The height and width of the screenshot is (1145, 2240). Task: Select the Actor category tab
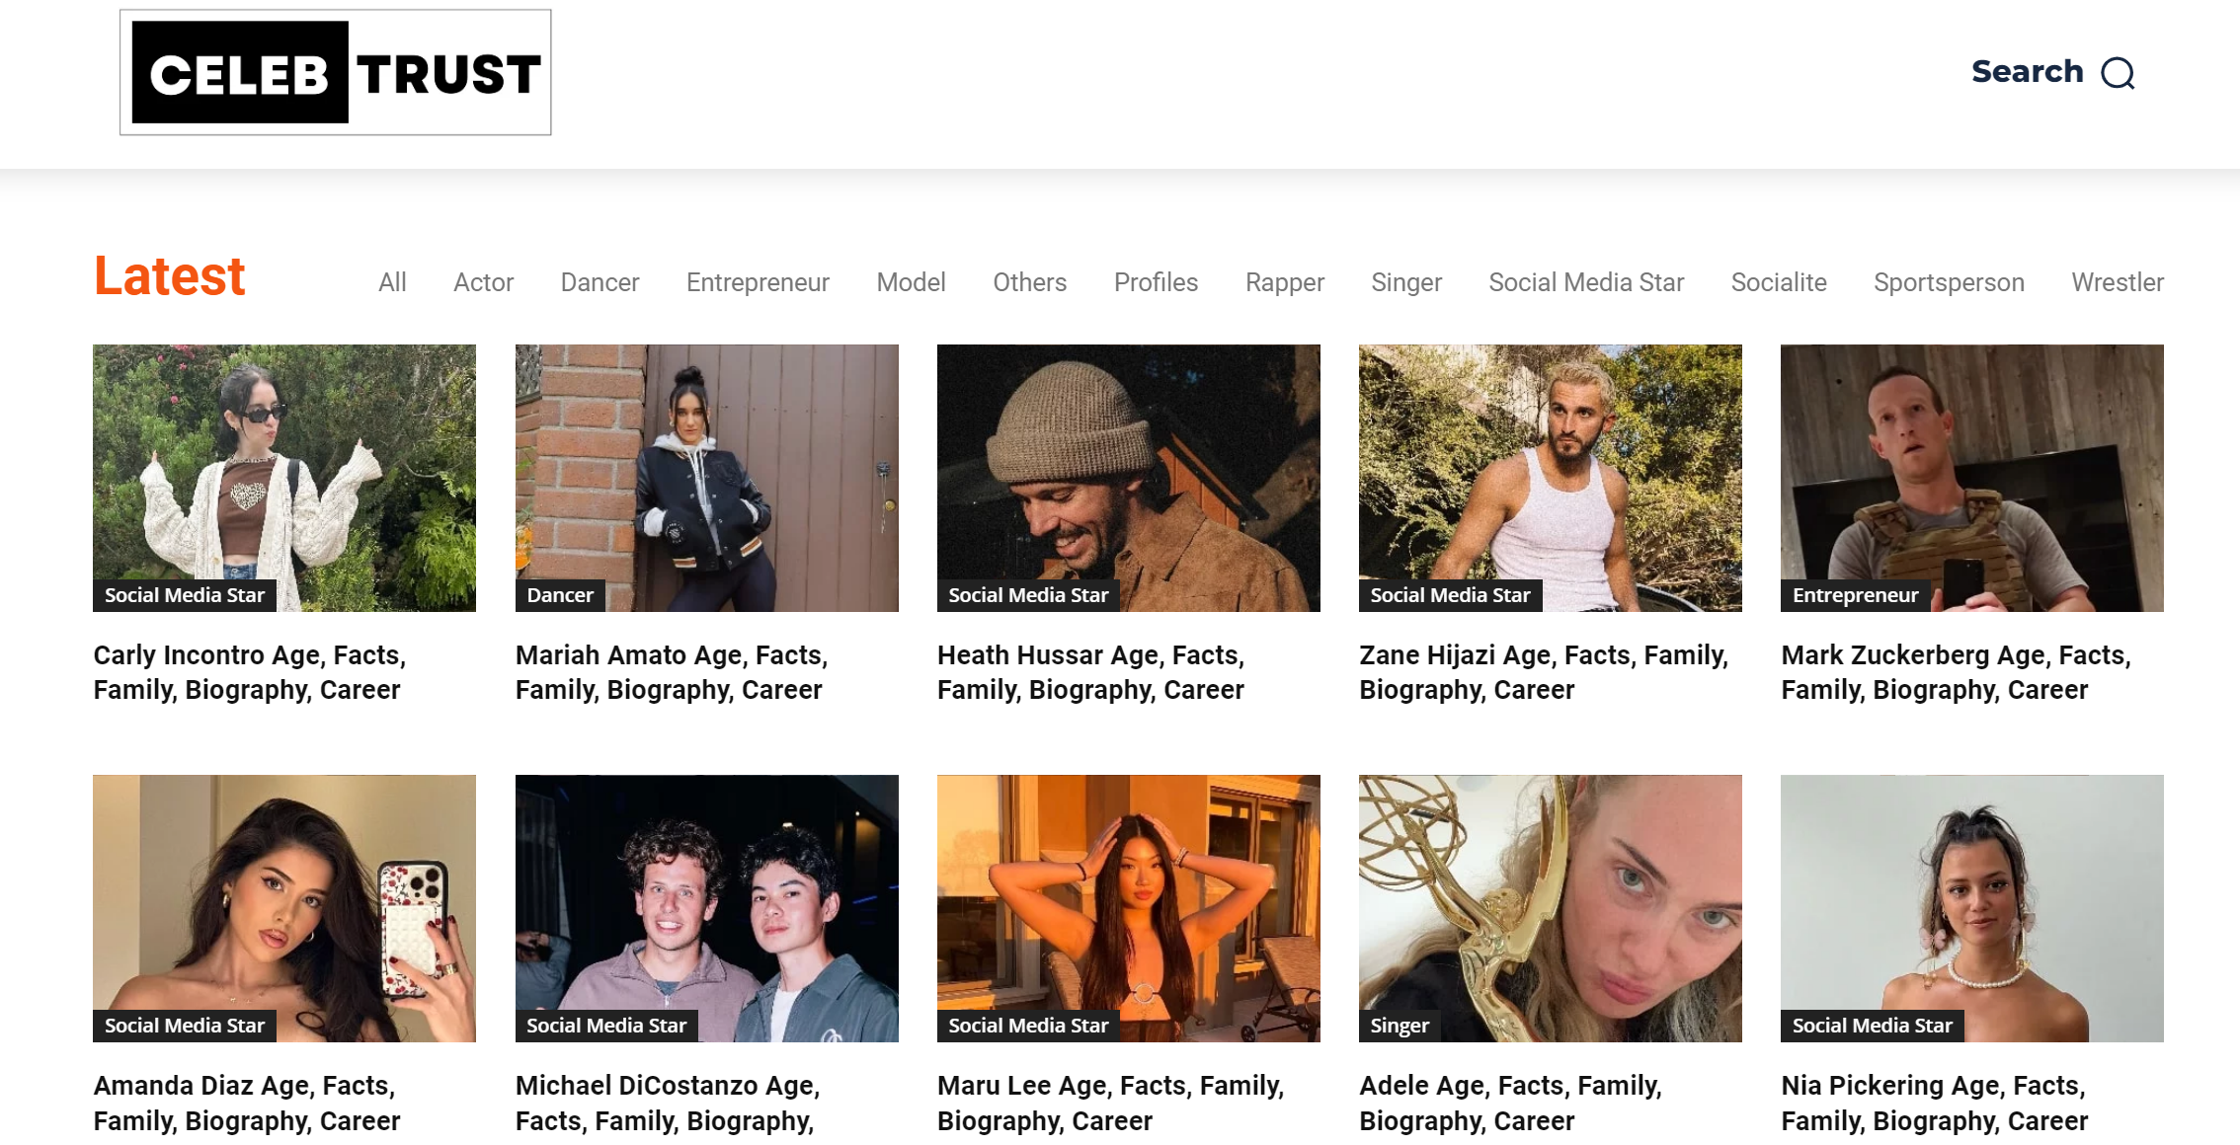(x=483, y=282)
